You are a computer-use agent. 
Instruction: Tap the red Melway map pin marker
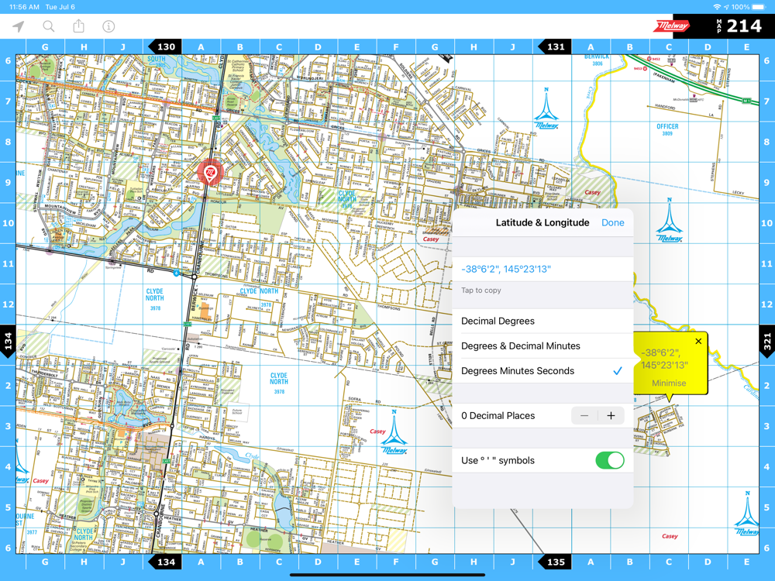point(210,173)
